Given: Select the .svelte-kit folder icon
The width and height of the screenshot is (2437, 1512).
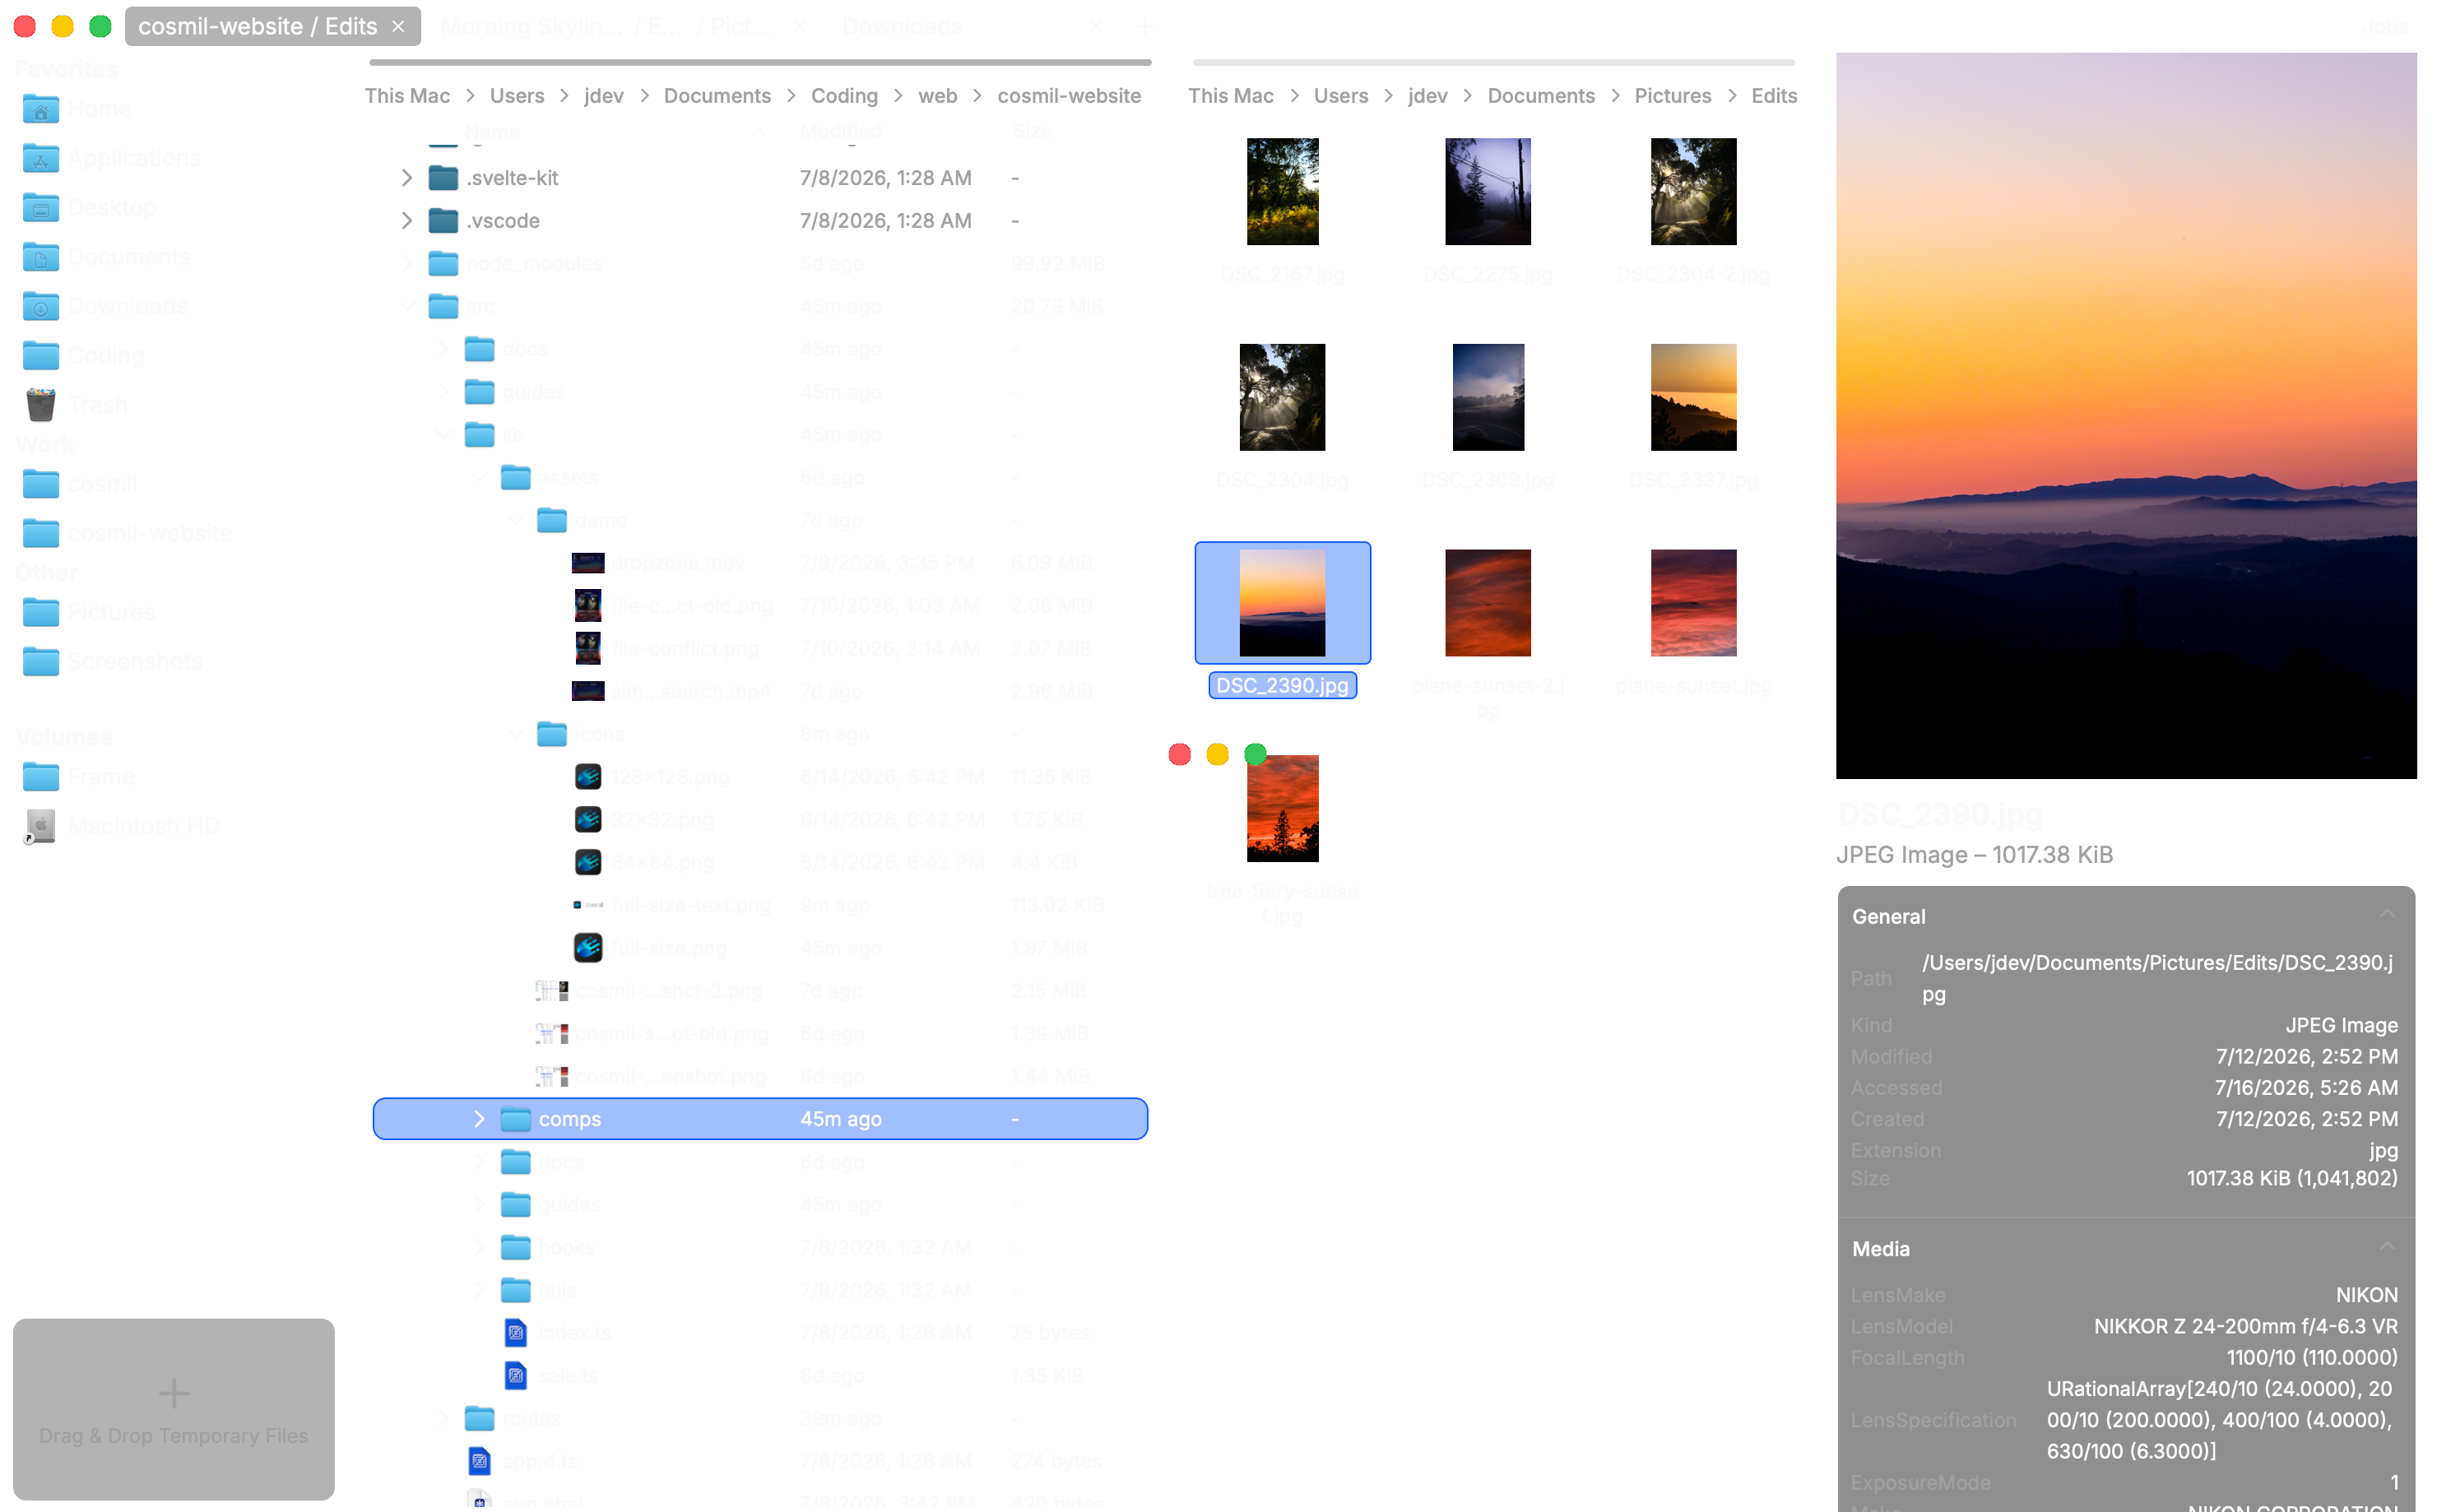Looking at the screenshot, I should point(443,178).
